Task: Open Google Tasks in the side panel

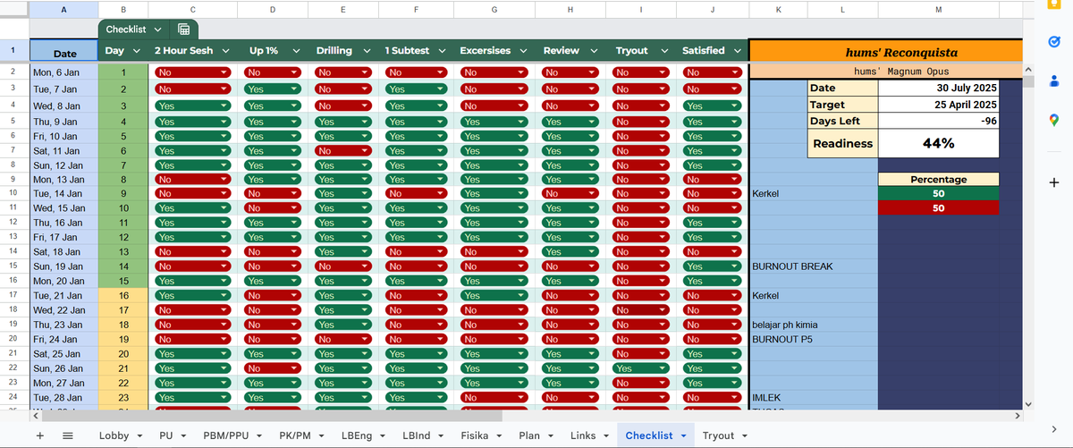Action: pos(1053,42)
